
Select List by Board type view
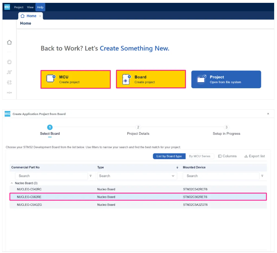click(169, 156)
